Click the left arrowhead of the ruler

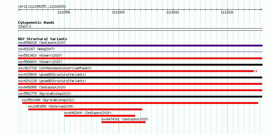tap(19, 9)
